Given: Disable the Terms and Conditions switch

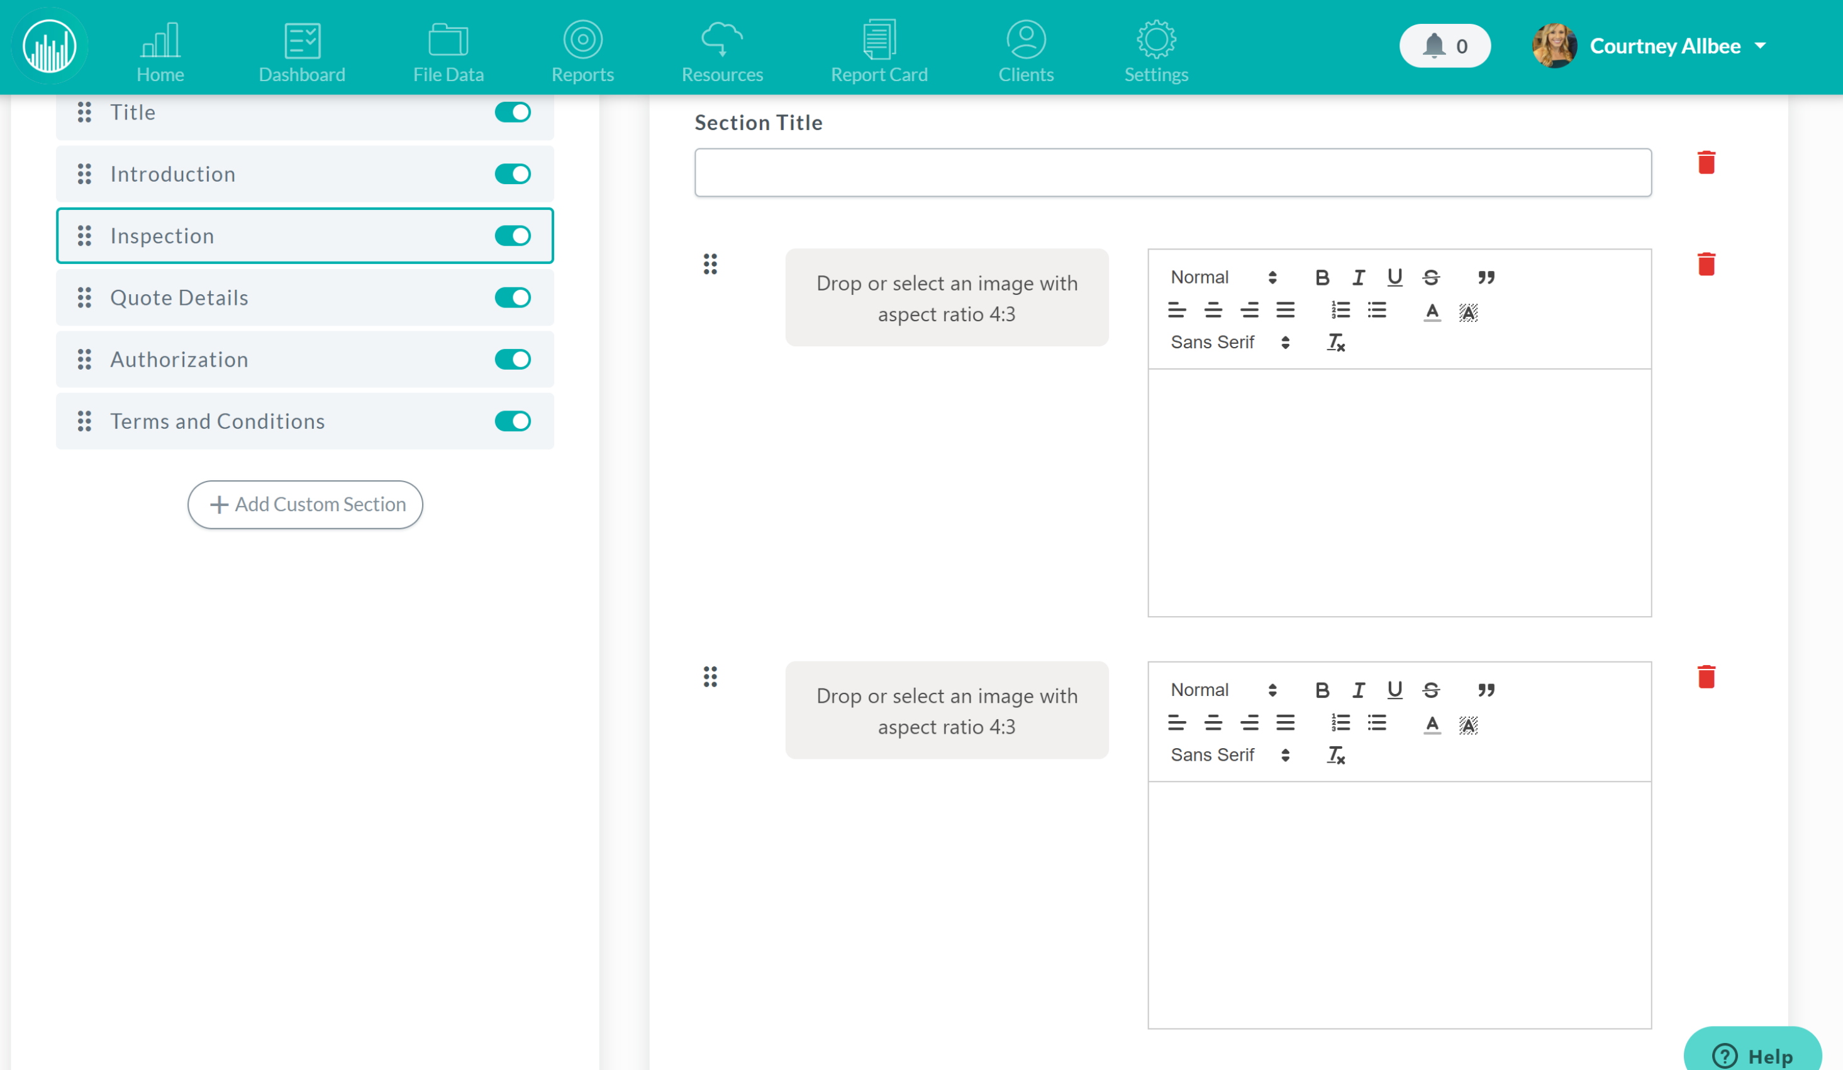Looking at the screenshot, I should 512,421.
